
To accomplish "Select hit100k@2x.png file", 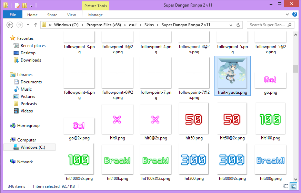I will 155,163.
